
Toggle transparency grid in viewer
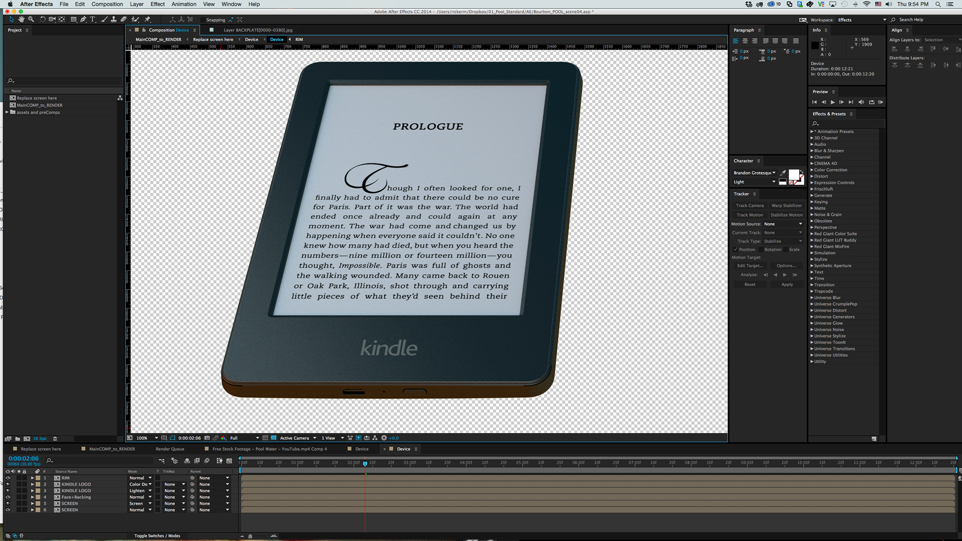point(274,438)
